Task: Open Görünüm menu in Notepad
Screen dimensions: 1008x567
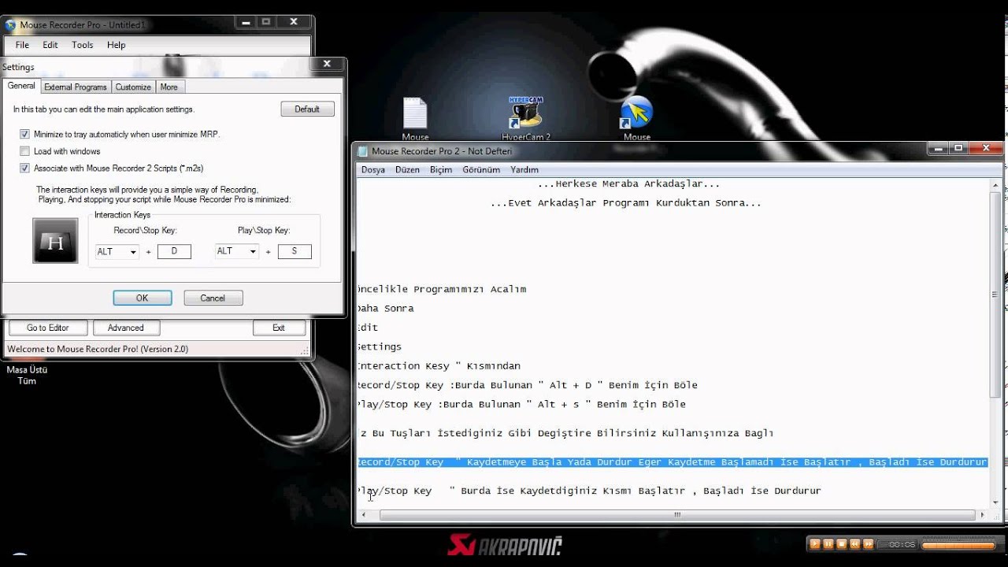Action: tap(481, 169)
